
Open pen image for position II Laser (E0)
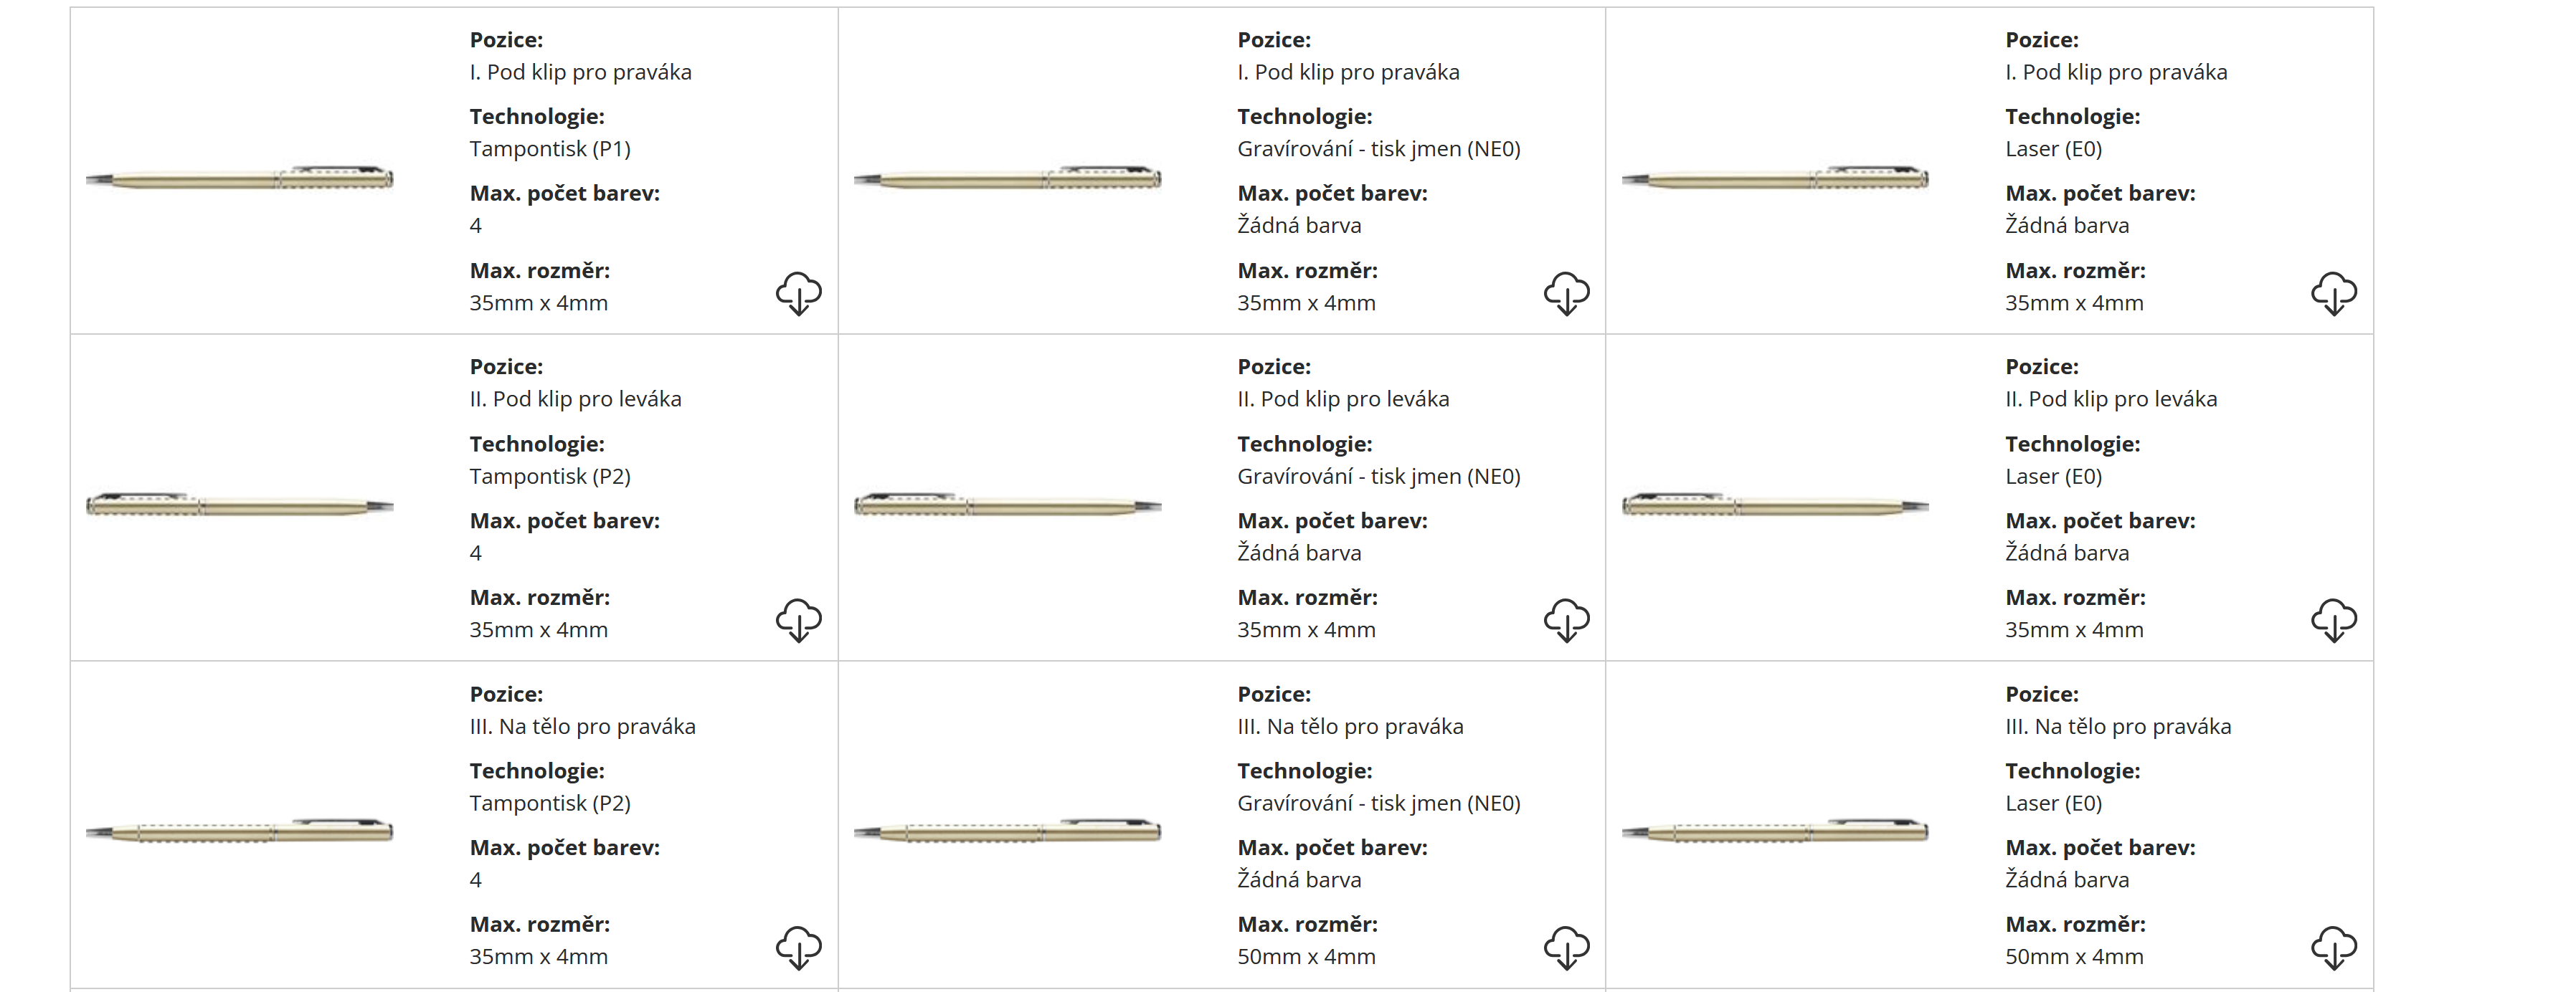pos(1775,505)
